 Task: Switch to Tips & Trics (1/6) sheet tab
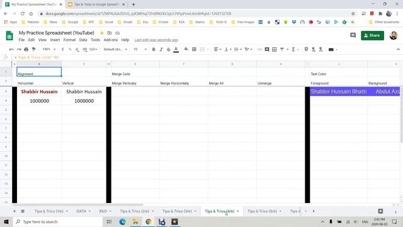click(x=49, y=211)
